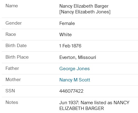The height and width of the screenshot is (113, 138).
Task: Click the Gender value Female
Action: click(67, 23)
